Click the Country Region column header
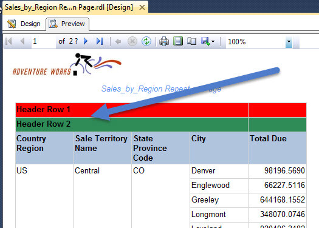The height and width of the screenshot is (228, 319). [x=44, y=148]
